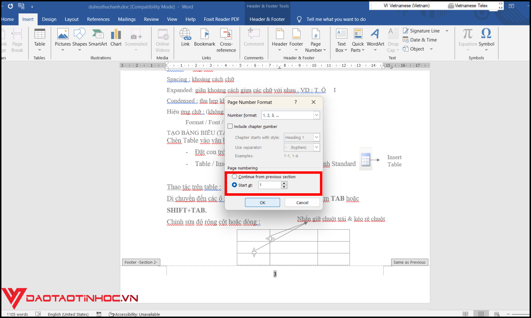Image resolution: width=531 pixels, height=318 pixels.
Task: Expand the Object dropdown arrow
Action: [431, 49]
